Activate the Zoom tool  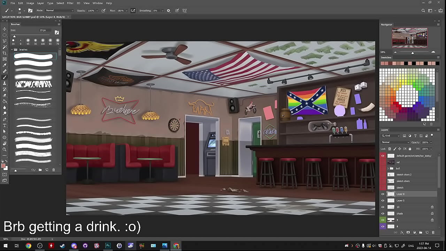5,150
